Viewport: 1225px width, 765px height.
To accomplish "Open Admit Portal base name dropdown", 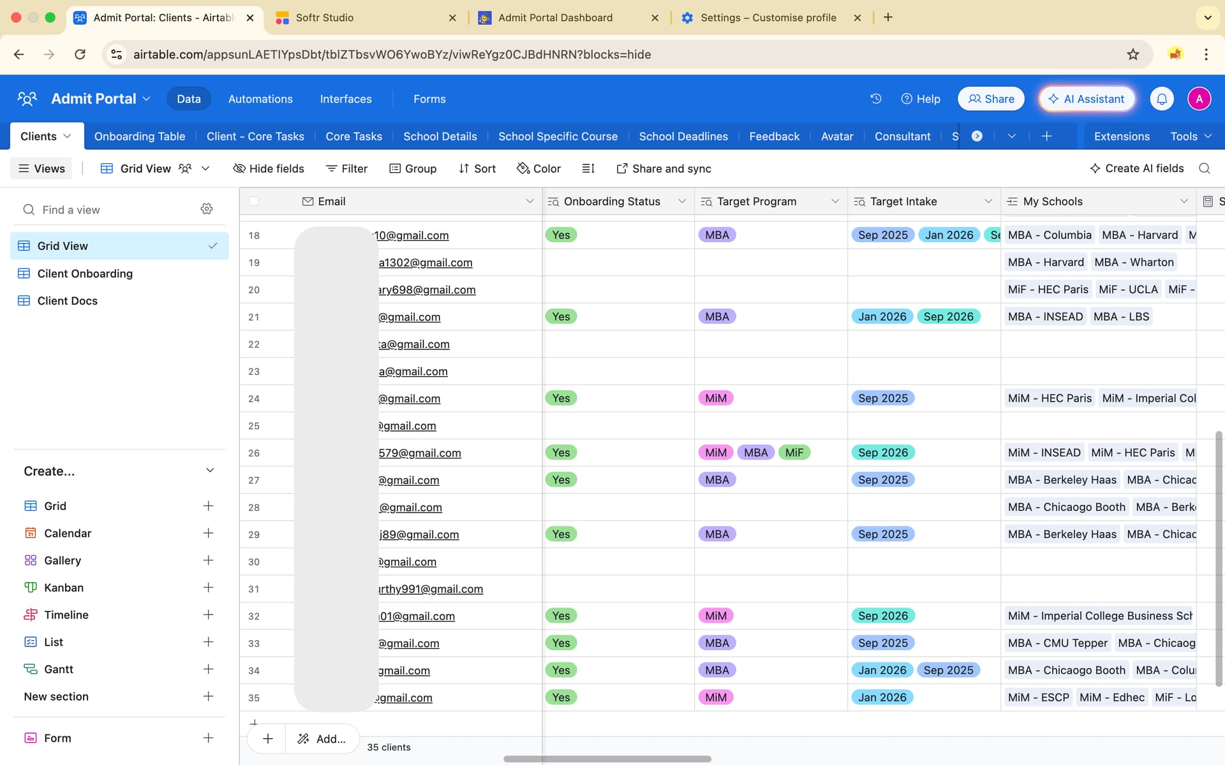I will coord(146,99).
